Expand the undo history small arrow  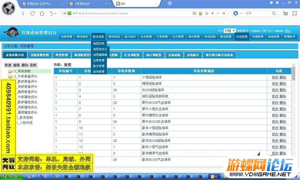click(x=55, y=13)
